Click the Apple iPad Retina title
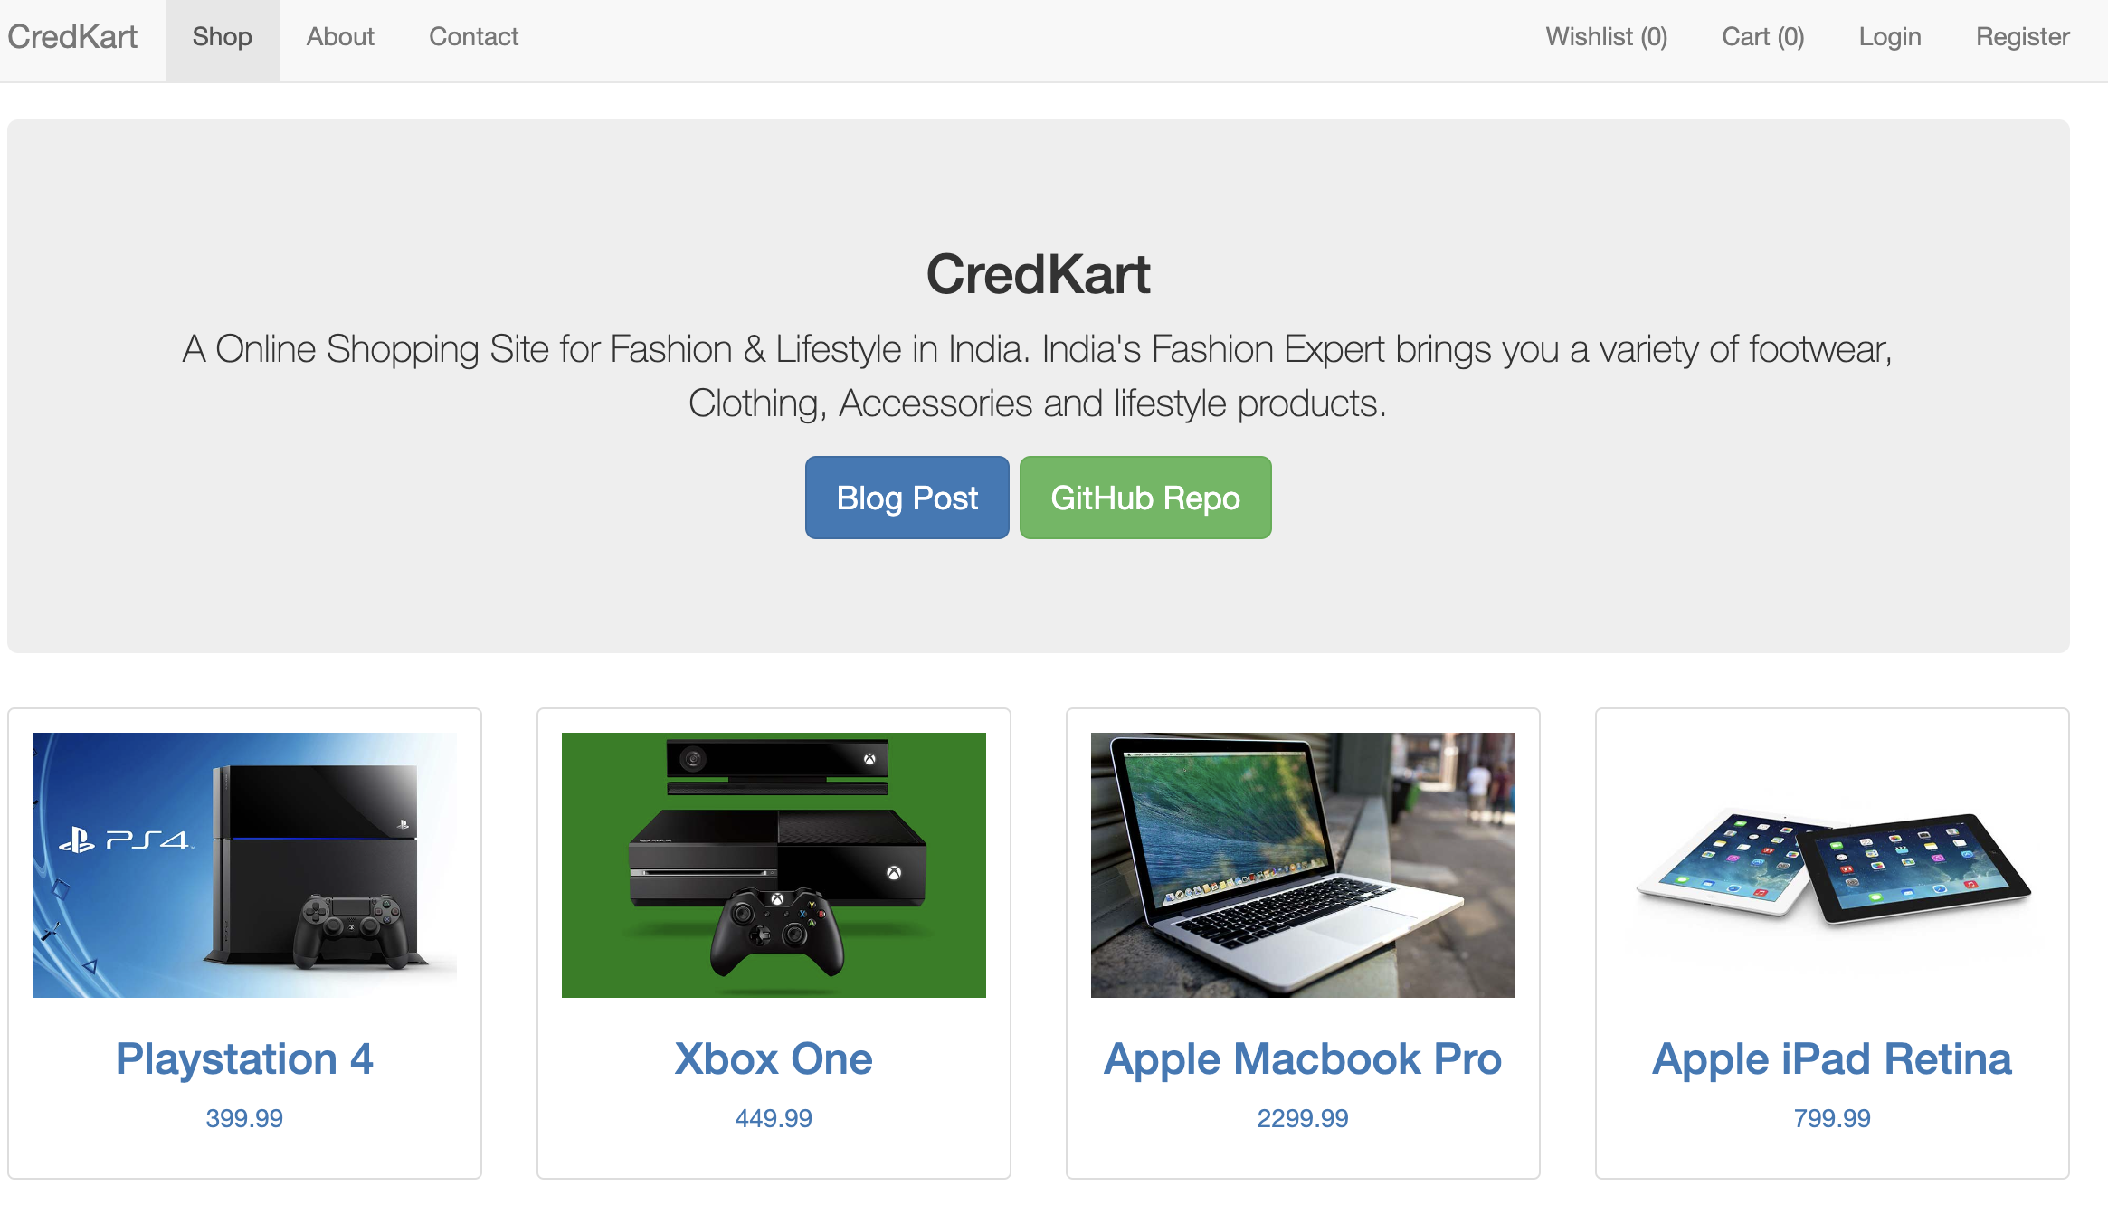This screenshot has width=2108, height=1205. (1832, 1058)
